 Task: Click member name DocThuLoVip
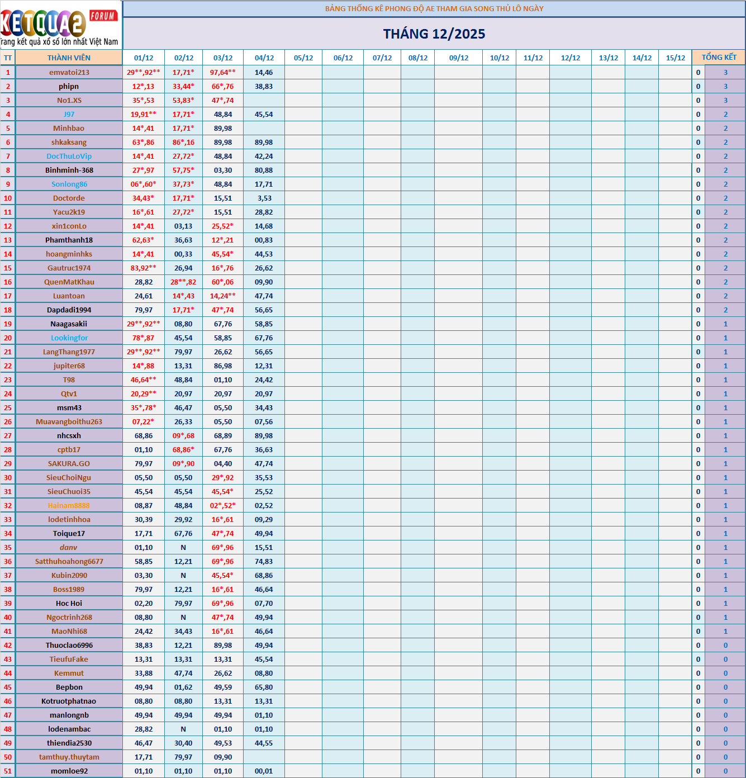coord(69,156)
